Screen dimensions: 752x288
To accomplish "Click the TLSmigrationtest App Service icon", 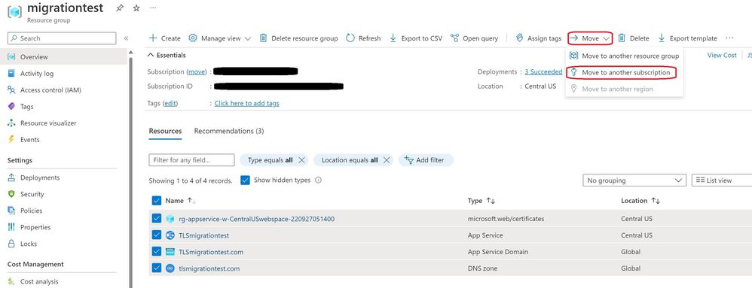I will tap(170, 235).
